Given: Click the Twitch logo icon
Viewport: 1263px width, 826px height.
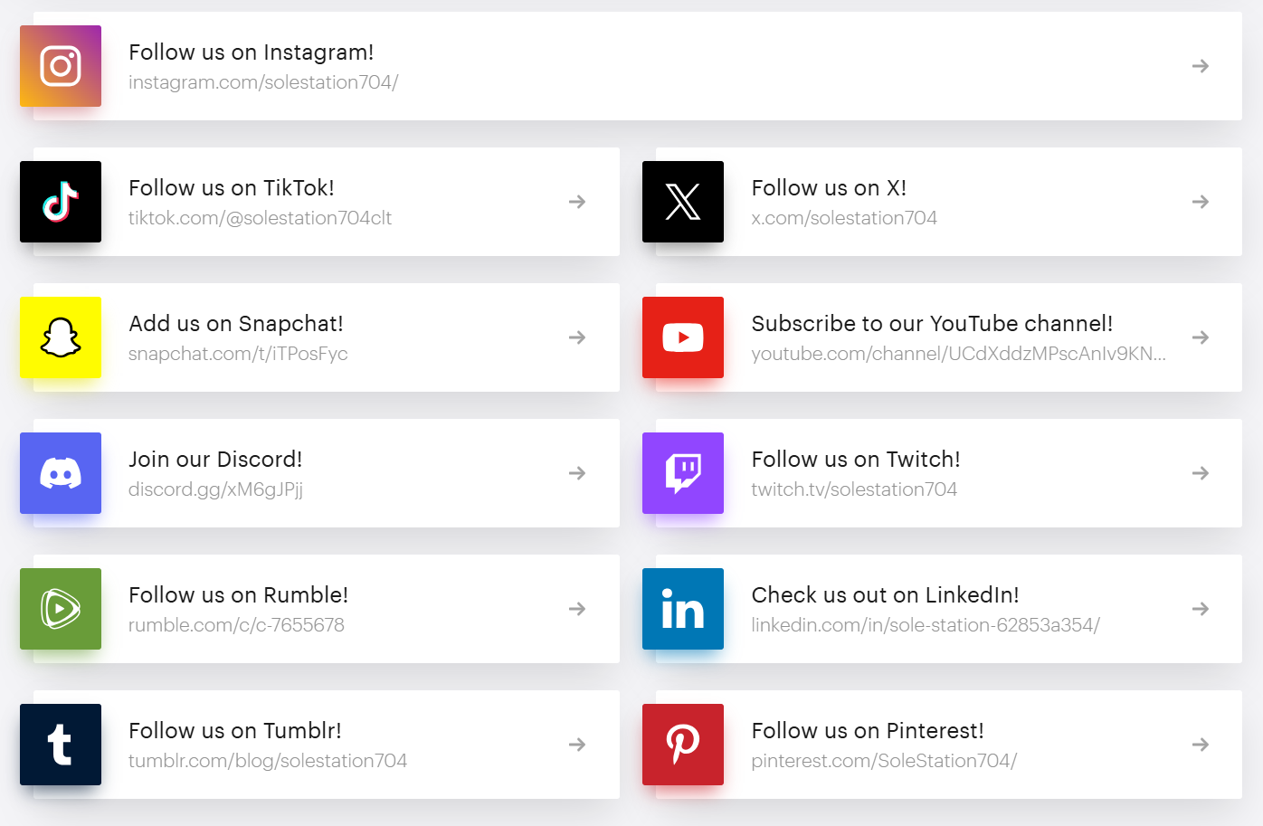Looking at the screenshot, I should [683, 473].
